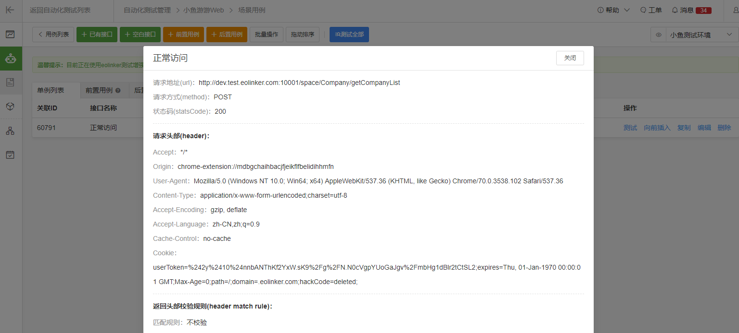
Task: Open the user profile icon
Action: pyautogui.click(x=735, y=10)
